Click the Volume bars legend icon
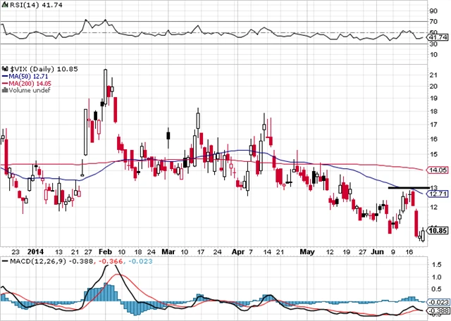The height and width of the screenshot is (321, 451). tap(4, 89)
